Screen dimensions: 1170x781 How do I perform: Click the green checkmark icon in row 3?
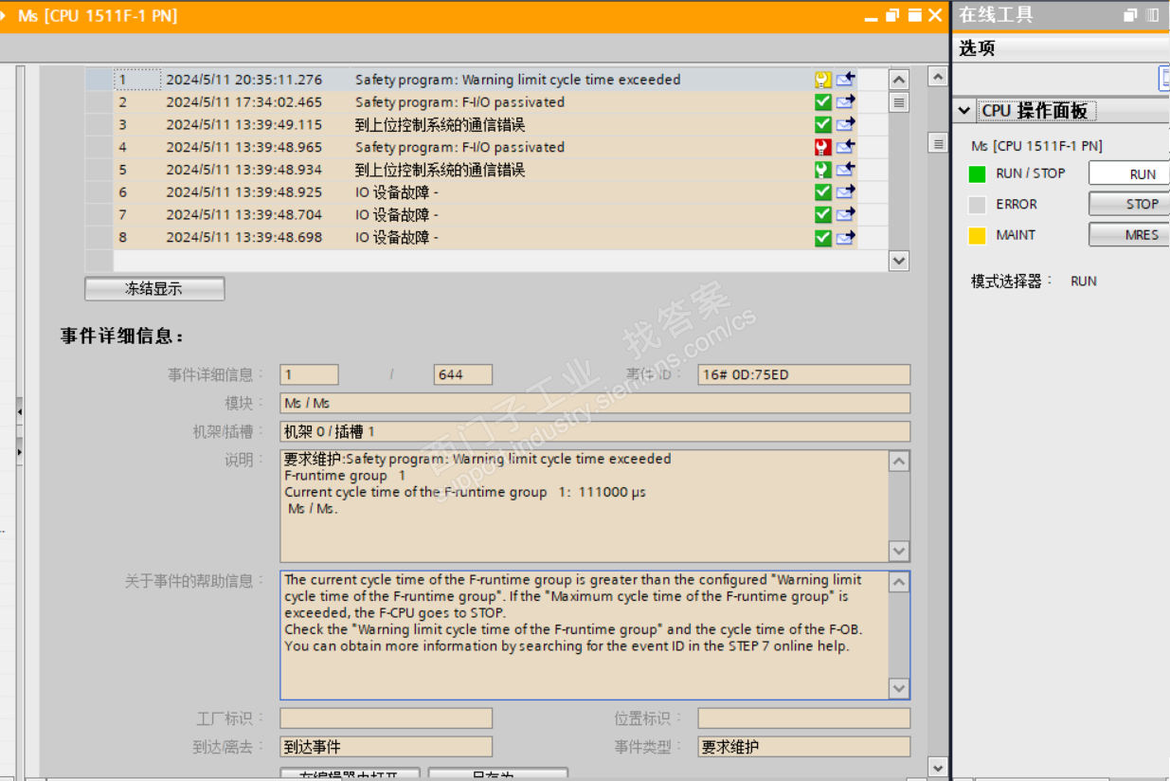coord(822,124)
